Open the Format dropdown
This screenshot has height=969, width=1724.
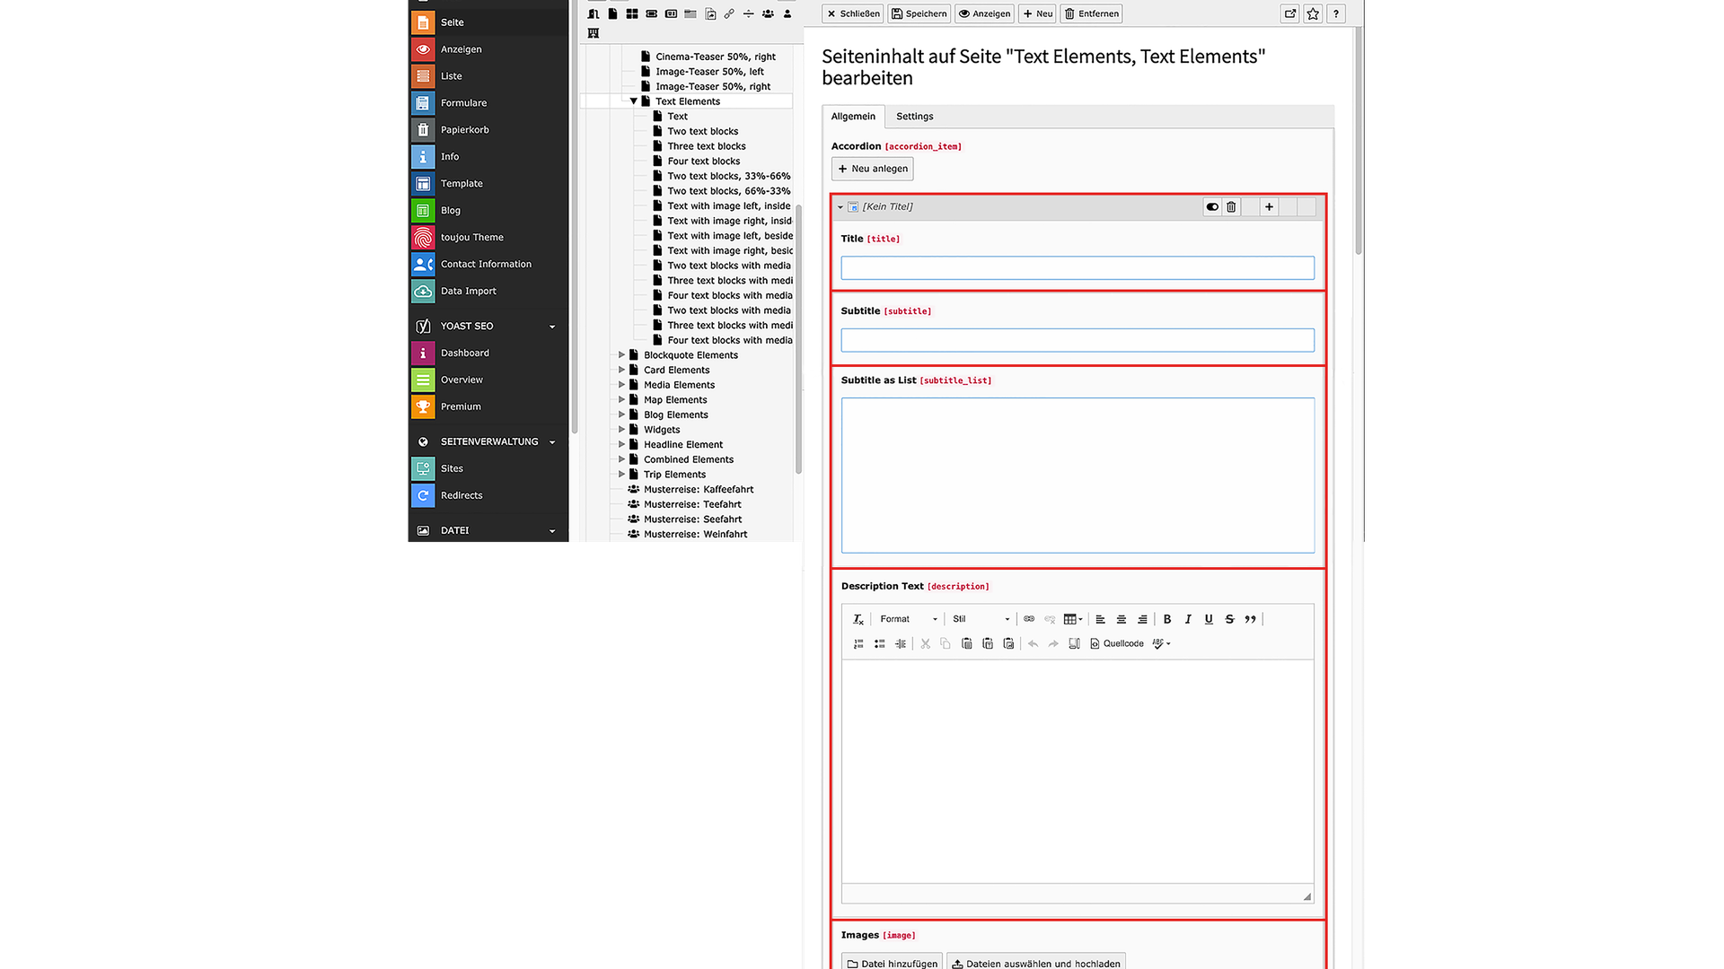(x=908, y=619)
